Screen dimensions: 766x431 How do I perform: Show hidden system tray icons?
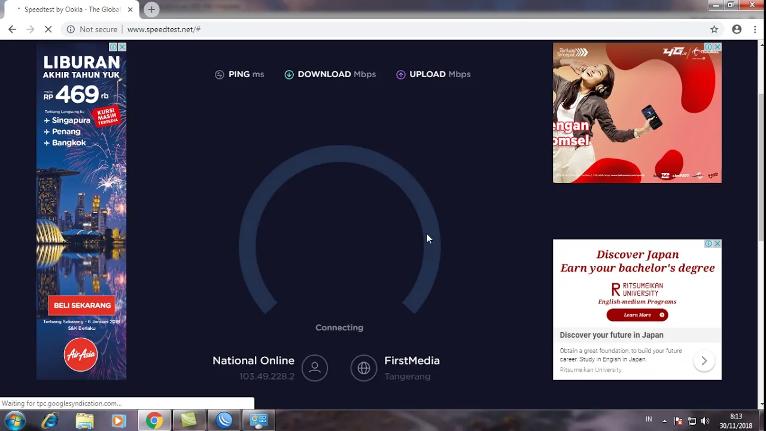tap(664, 421)
